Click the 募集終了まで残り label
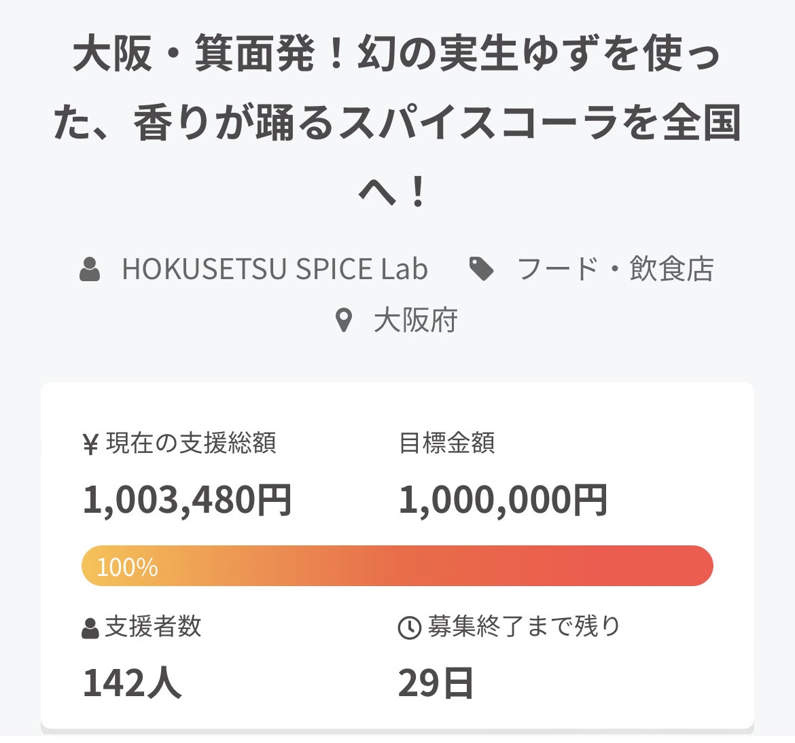Screen dimensions: 795x743 (524, 626)
